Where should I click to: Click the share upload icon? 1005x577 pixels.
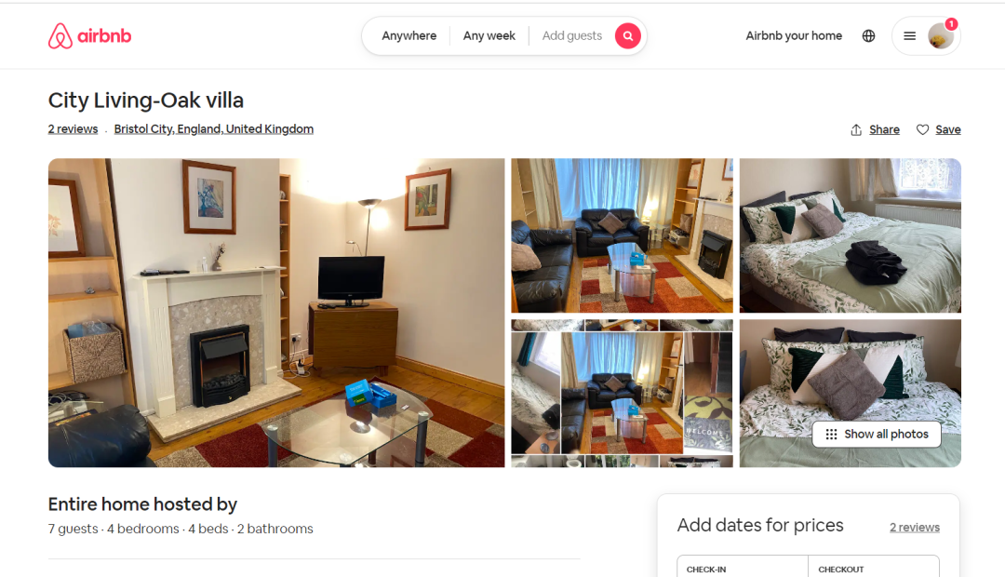tap(856, 129)
